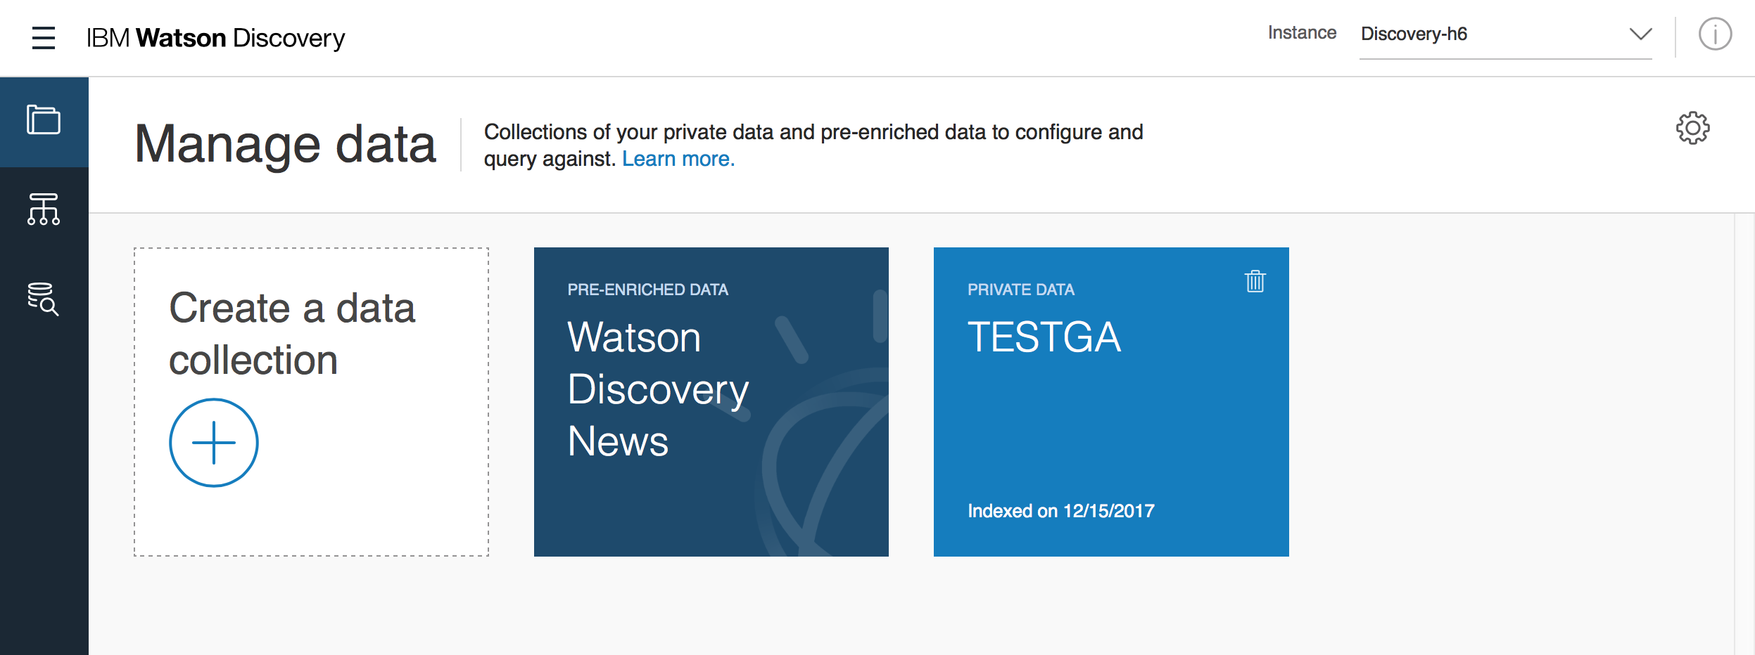
Task: Click the Indexed on 12/15/2017 text
Action: [1060, 512]
